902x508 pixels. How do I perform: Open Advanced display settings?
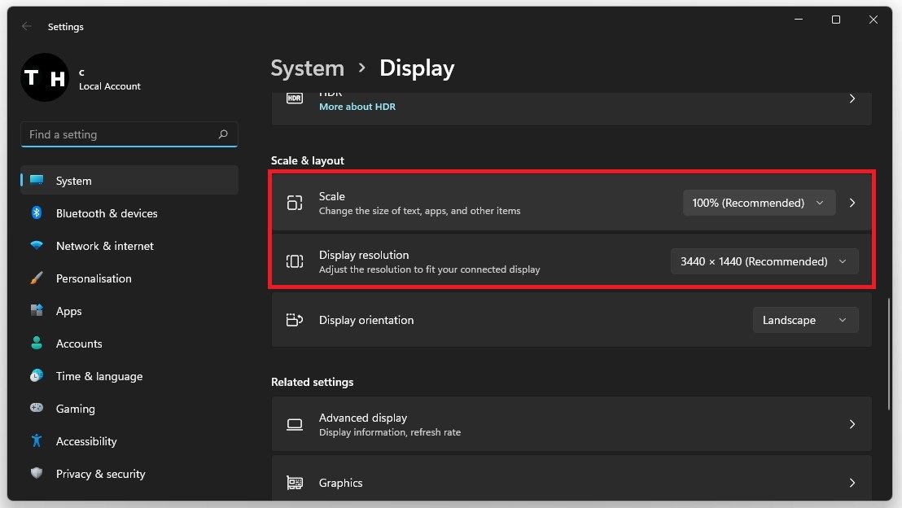point(570,424)
